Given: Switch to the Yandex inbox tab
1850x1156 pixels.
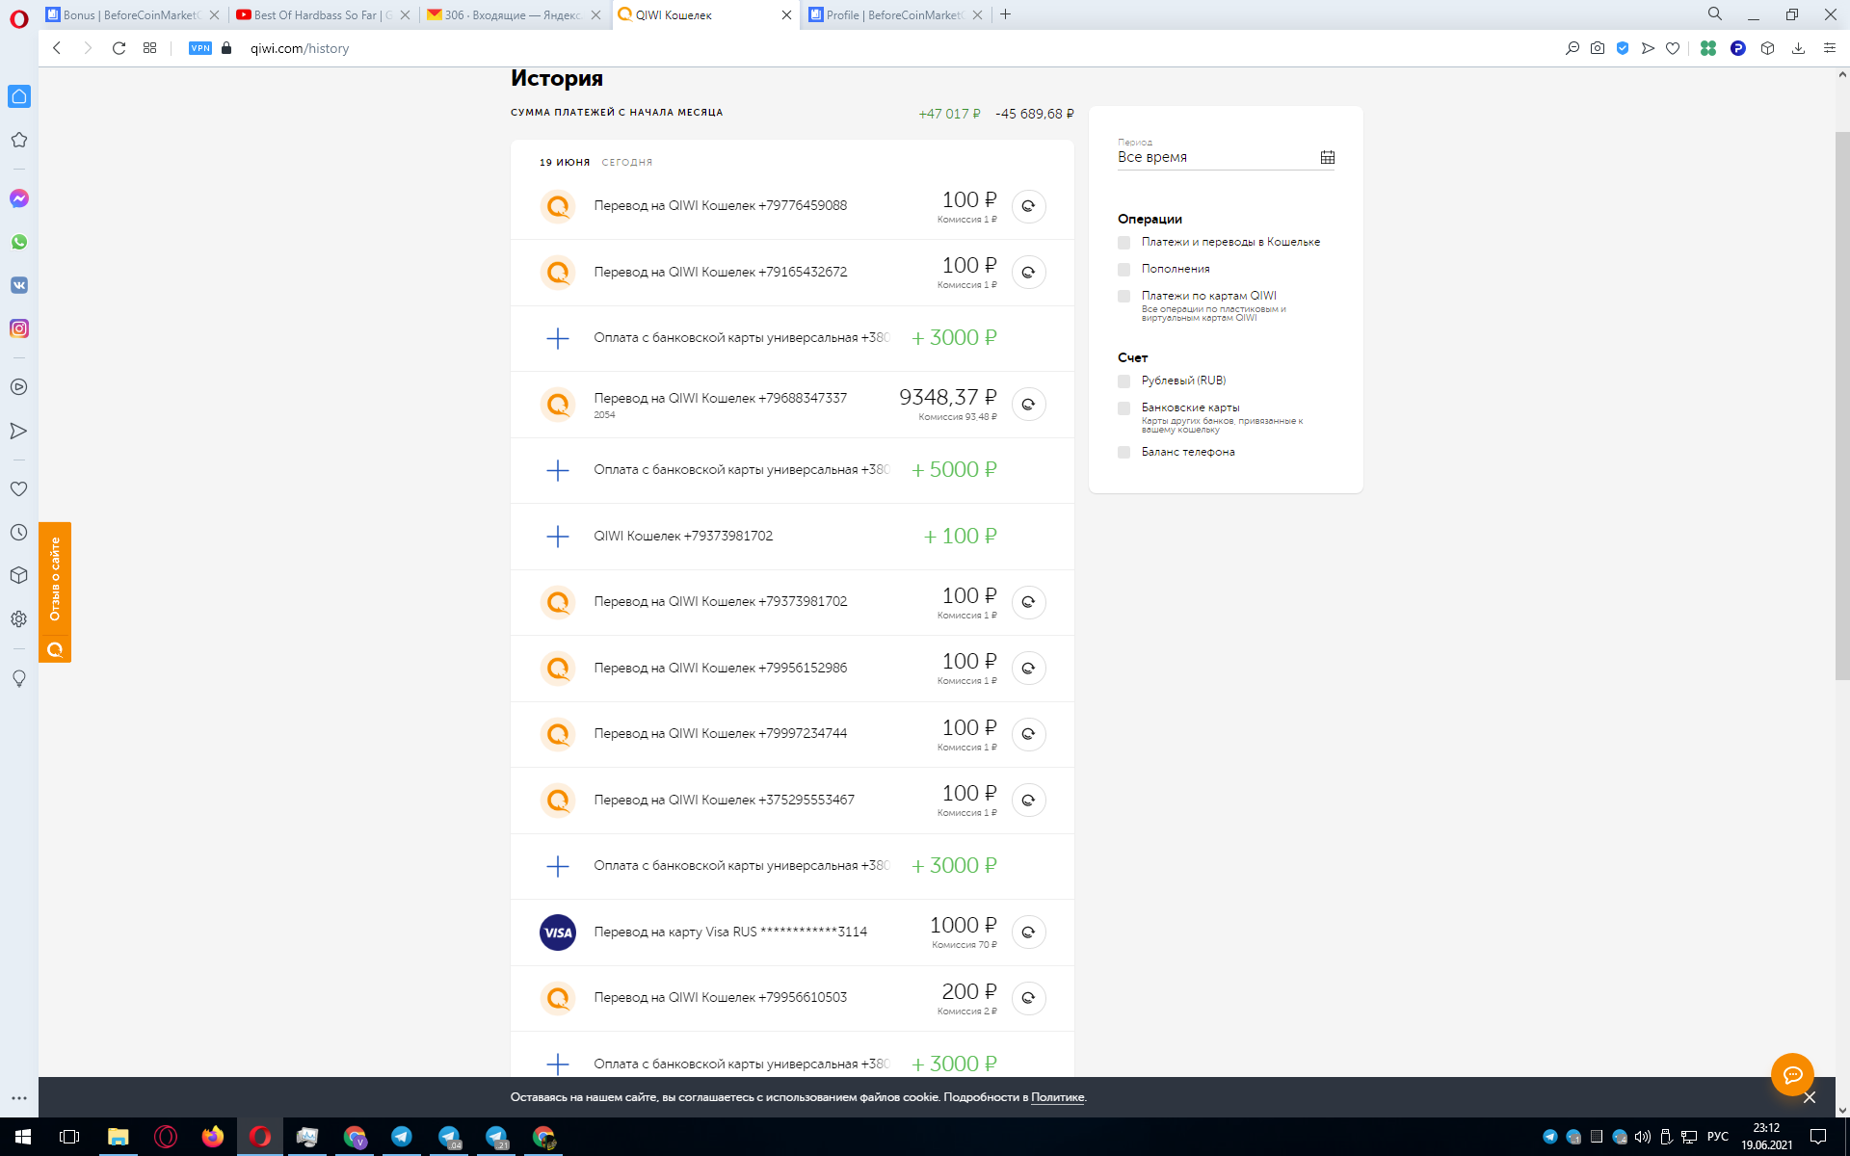Looking at the screenshot, I should point(513,14).
